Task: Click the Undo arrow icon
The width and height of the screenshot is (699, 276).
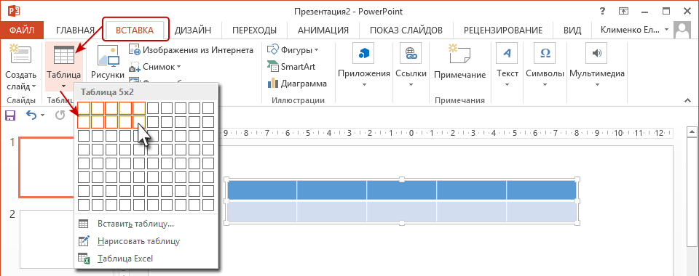Action: 31,115
